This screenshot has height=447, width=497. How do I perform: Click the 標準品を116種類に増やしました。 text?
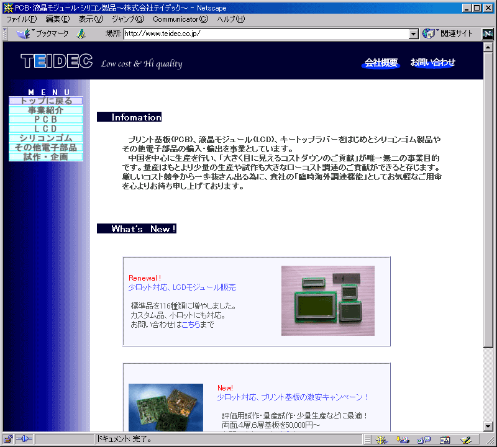tap(183, 306)
